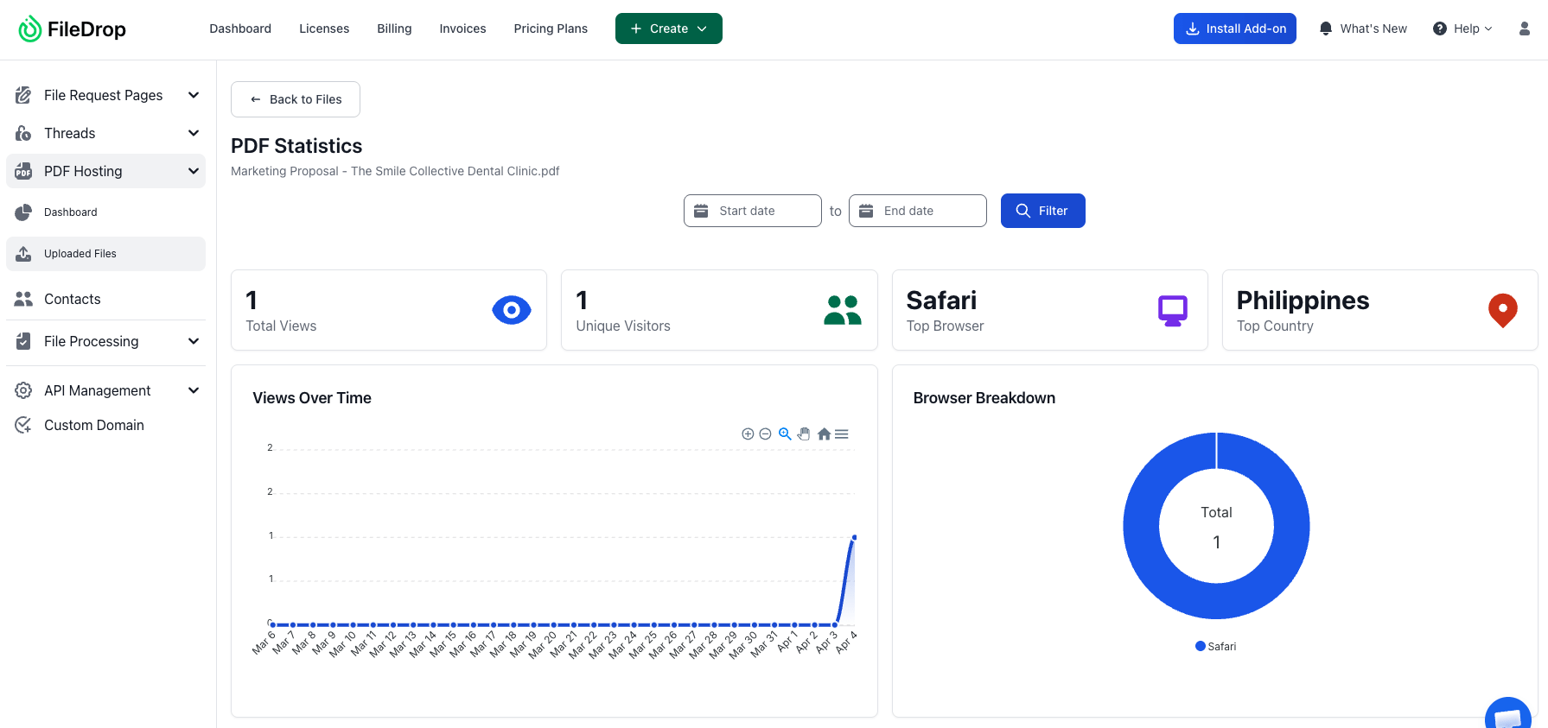Screen dimensions: 1548x728
Task: Open What's New link
Action: pos(1363,28)
